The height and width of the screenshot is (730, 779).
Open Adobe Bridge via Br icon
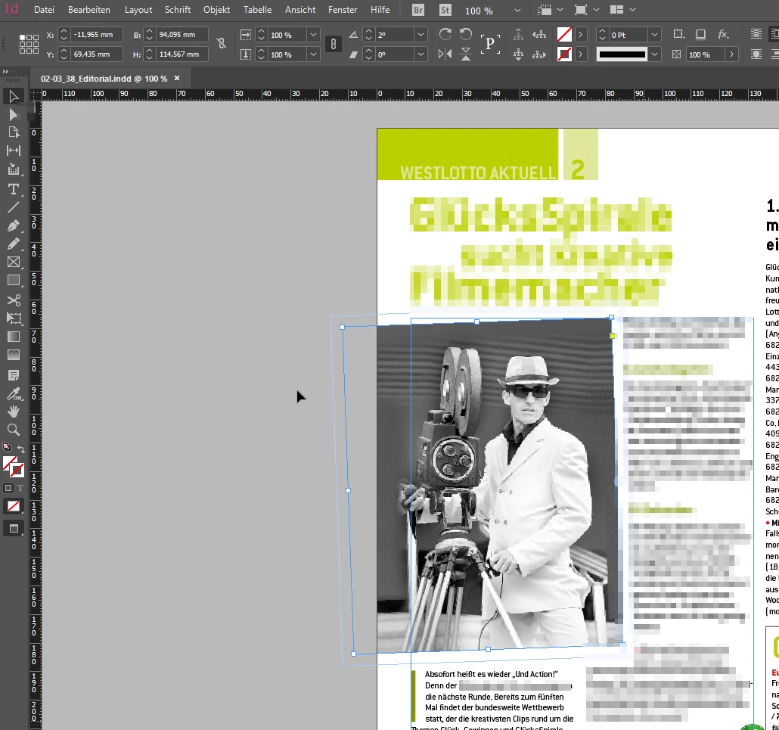[418, 10]
